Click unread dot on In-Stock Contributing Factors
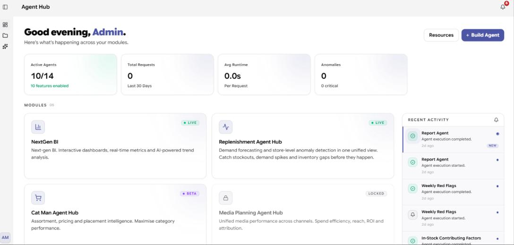 [x=497, y=238]
